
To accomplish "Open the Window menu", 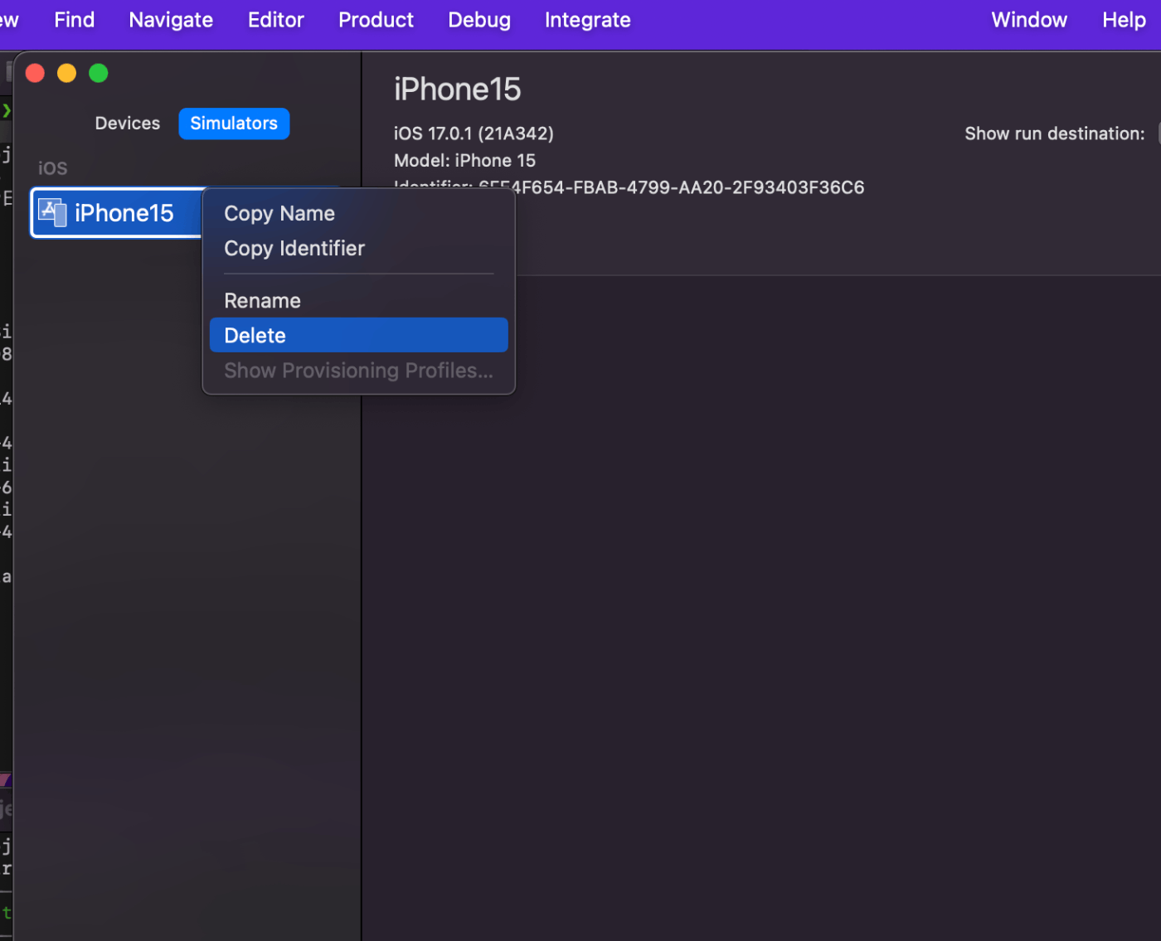I will click(1029, 20).
